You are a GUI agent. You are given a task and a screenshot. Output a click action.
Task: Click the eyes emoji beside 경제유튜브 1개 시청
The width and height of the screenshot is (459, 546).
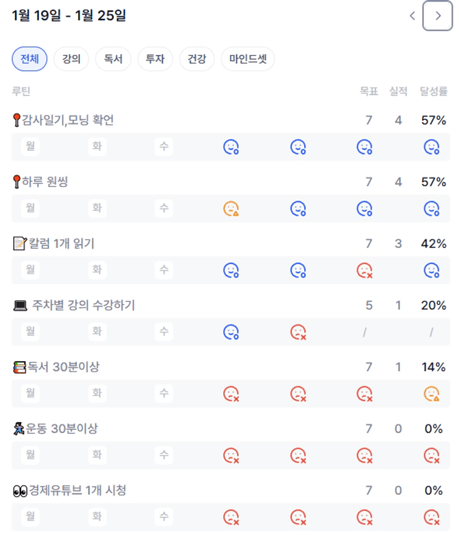tap(20, 491)
